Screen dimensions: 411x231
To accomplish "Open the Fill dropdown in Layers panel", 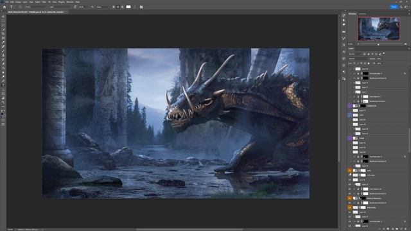I will tap(383, 64).
